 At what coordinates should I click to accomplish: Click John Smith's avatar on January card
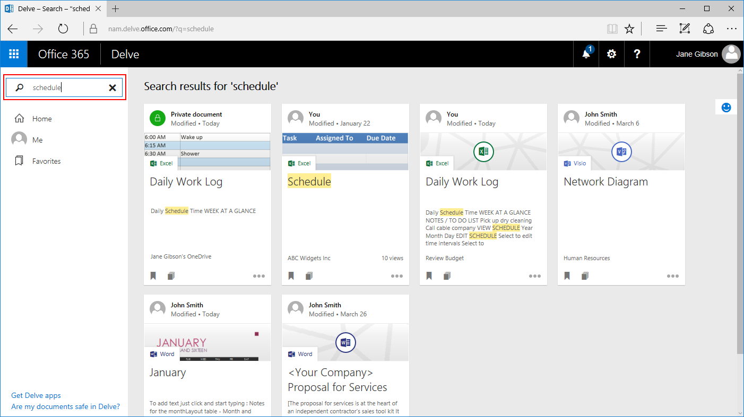[158, 309]
